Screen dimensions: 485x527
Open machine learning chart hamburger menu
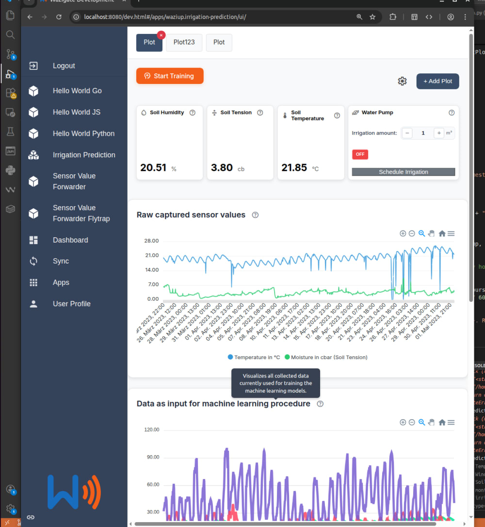(451, 423)
